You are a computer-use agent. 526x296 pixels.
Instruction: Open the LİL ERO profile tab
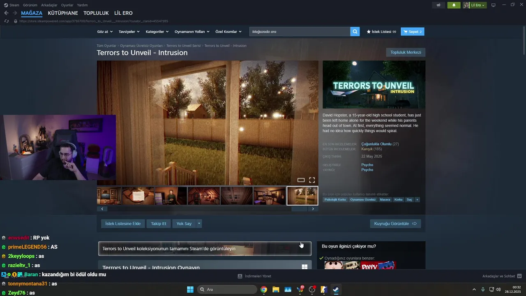[x=123, y=13]
